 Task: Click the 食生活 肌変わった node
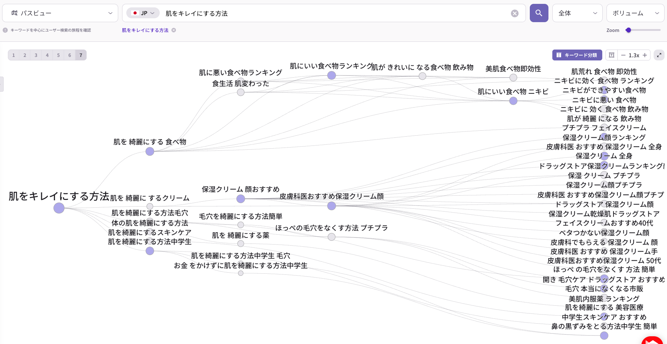pyautogui.click(x=241, y=92)
